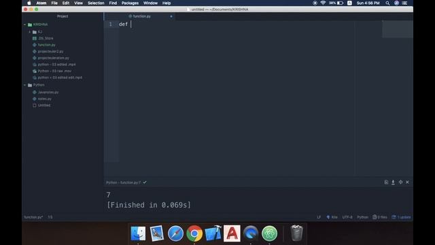Open the Untitled file in the tree
The image size is (435, 245).
44,105
